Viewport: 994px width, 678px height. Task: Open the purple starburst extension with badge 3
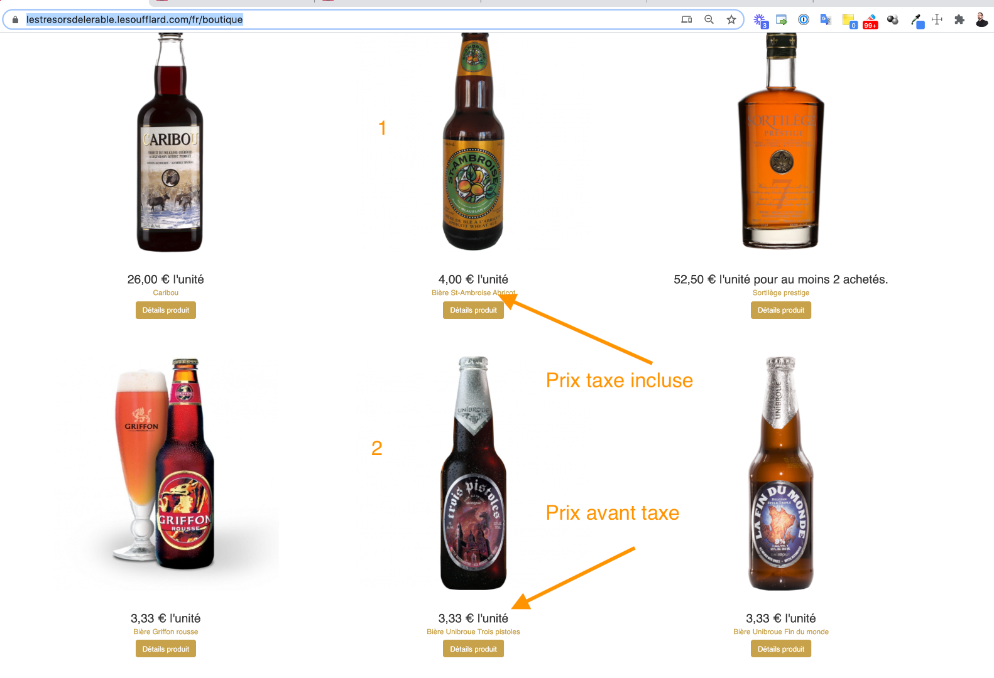tap(760, 20)
